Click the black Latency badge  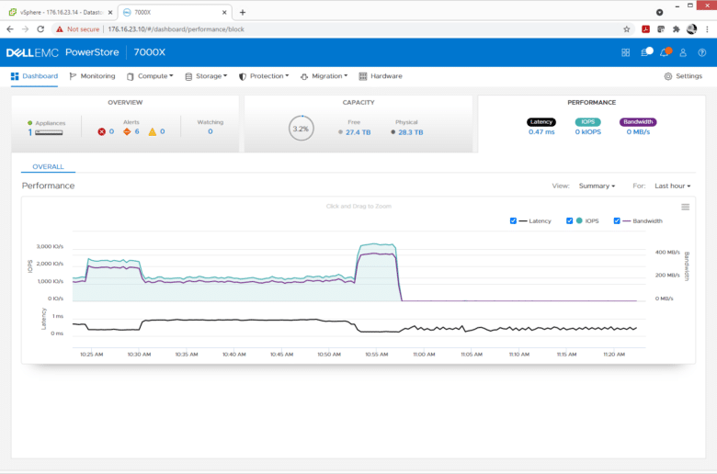pos(541,122)
